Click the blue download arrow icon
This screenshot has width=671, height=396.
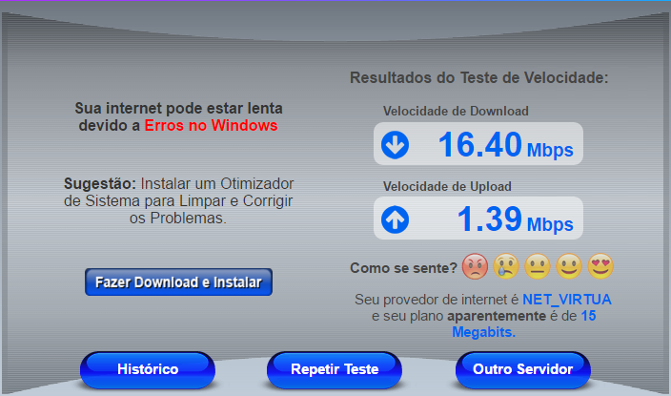click(x=395, y=145)
